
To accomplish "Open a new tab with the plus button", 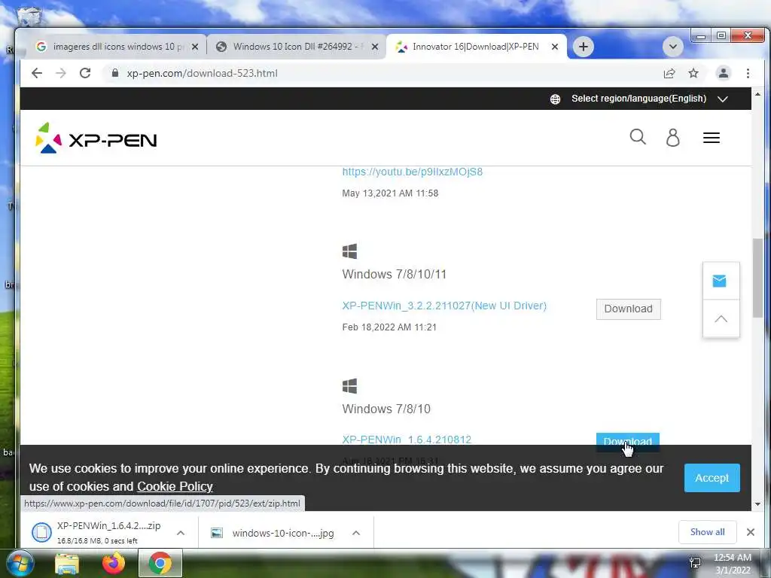I will coord(584,47).
